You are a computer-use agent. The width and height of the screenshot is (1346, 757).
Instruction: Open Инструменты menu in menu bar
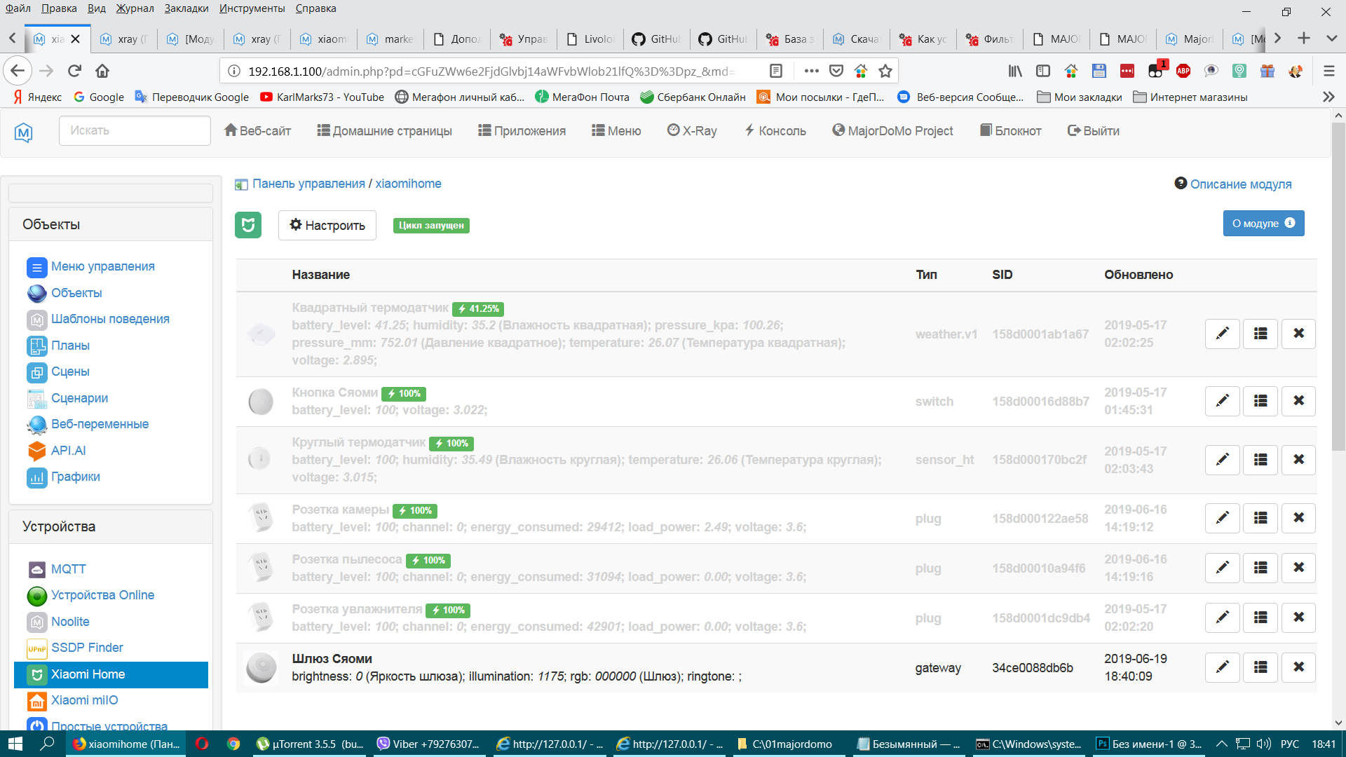252,8
